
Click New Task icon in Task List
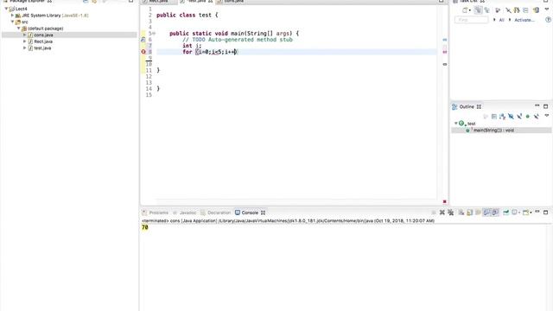point(465,10)
